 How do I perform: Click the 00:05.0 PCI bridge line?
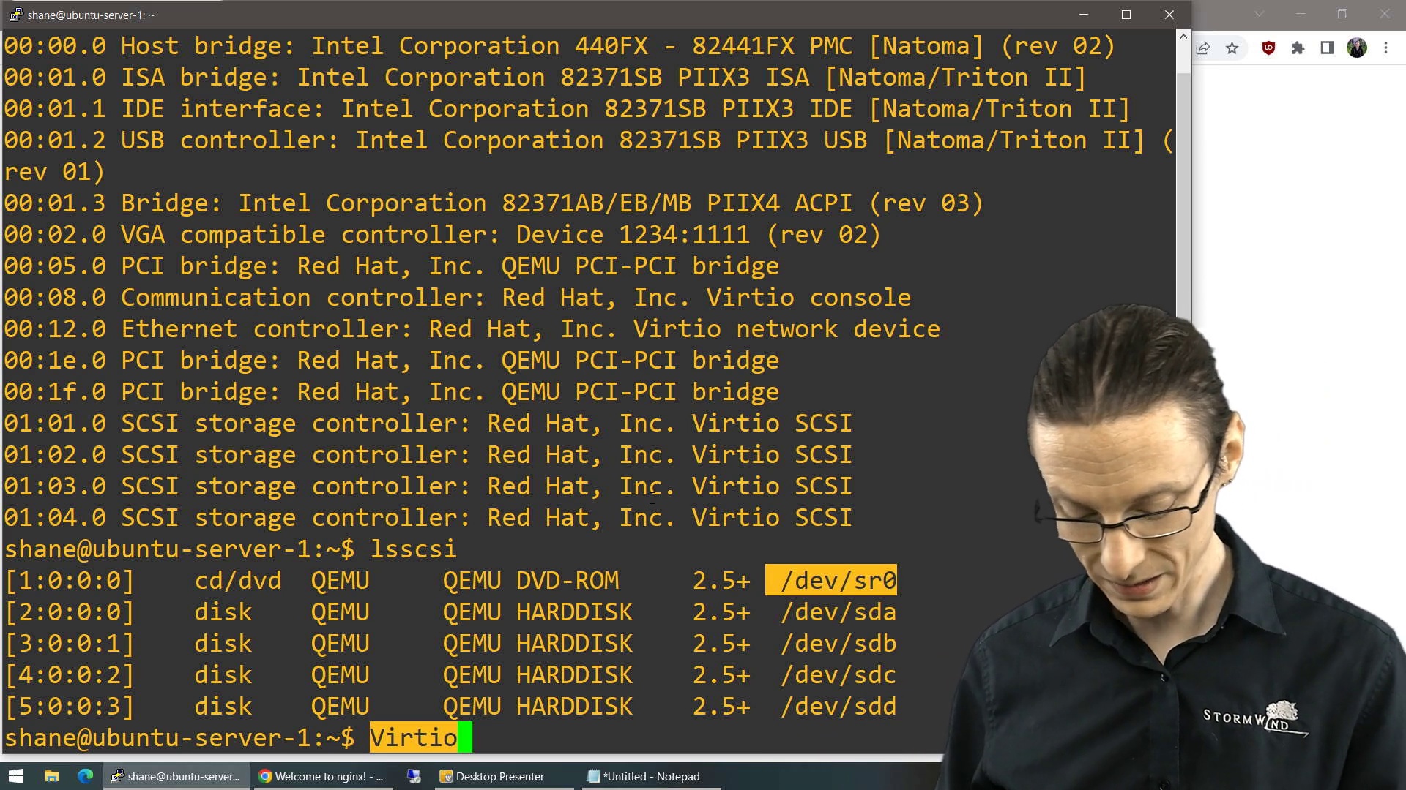pos(392,266)
